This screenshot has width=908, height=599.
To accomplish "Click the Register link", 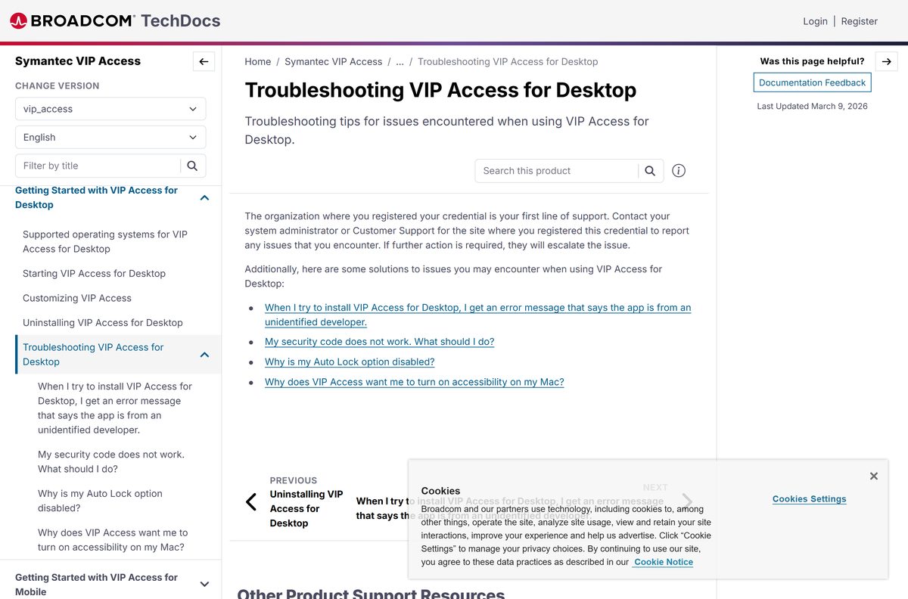I will tap(860, 21).
